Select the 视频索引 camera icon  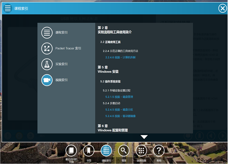(x=47, y=80)
